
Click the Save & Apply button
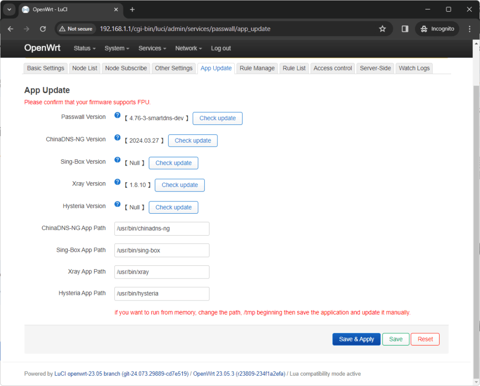point(356,340)
